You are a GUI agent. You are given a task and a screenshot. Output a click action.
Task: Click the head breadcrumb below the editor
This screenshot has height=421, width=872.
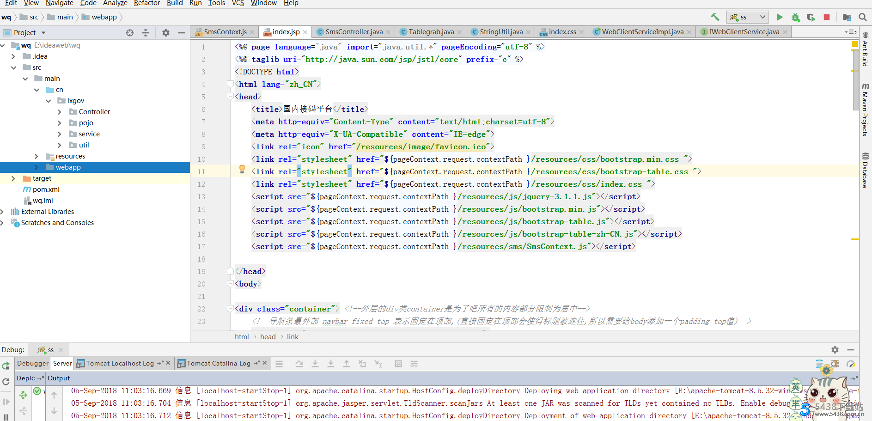coord(268,337)
